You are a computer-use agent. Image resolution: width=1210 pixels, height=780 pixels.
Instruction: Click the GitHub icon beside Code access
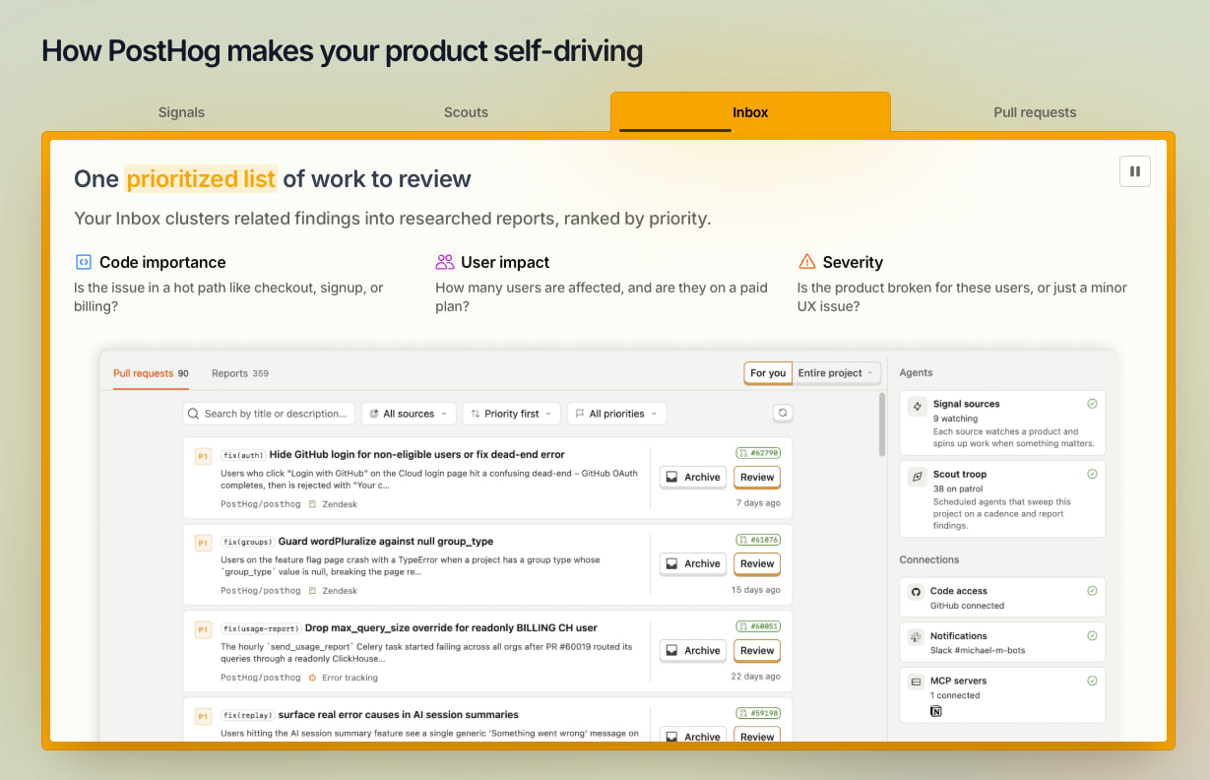point(916,591)
